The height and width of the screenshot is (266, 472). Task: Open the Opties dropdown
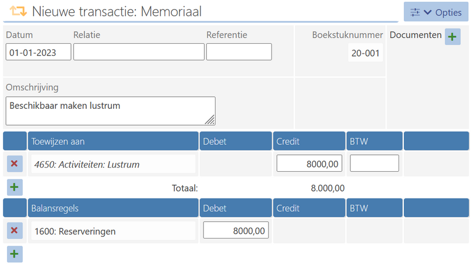436,12
